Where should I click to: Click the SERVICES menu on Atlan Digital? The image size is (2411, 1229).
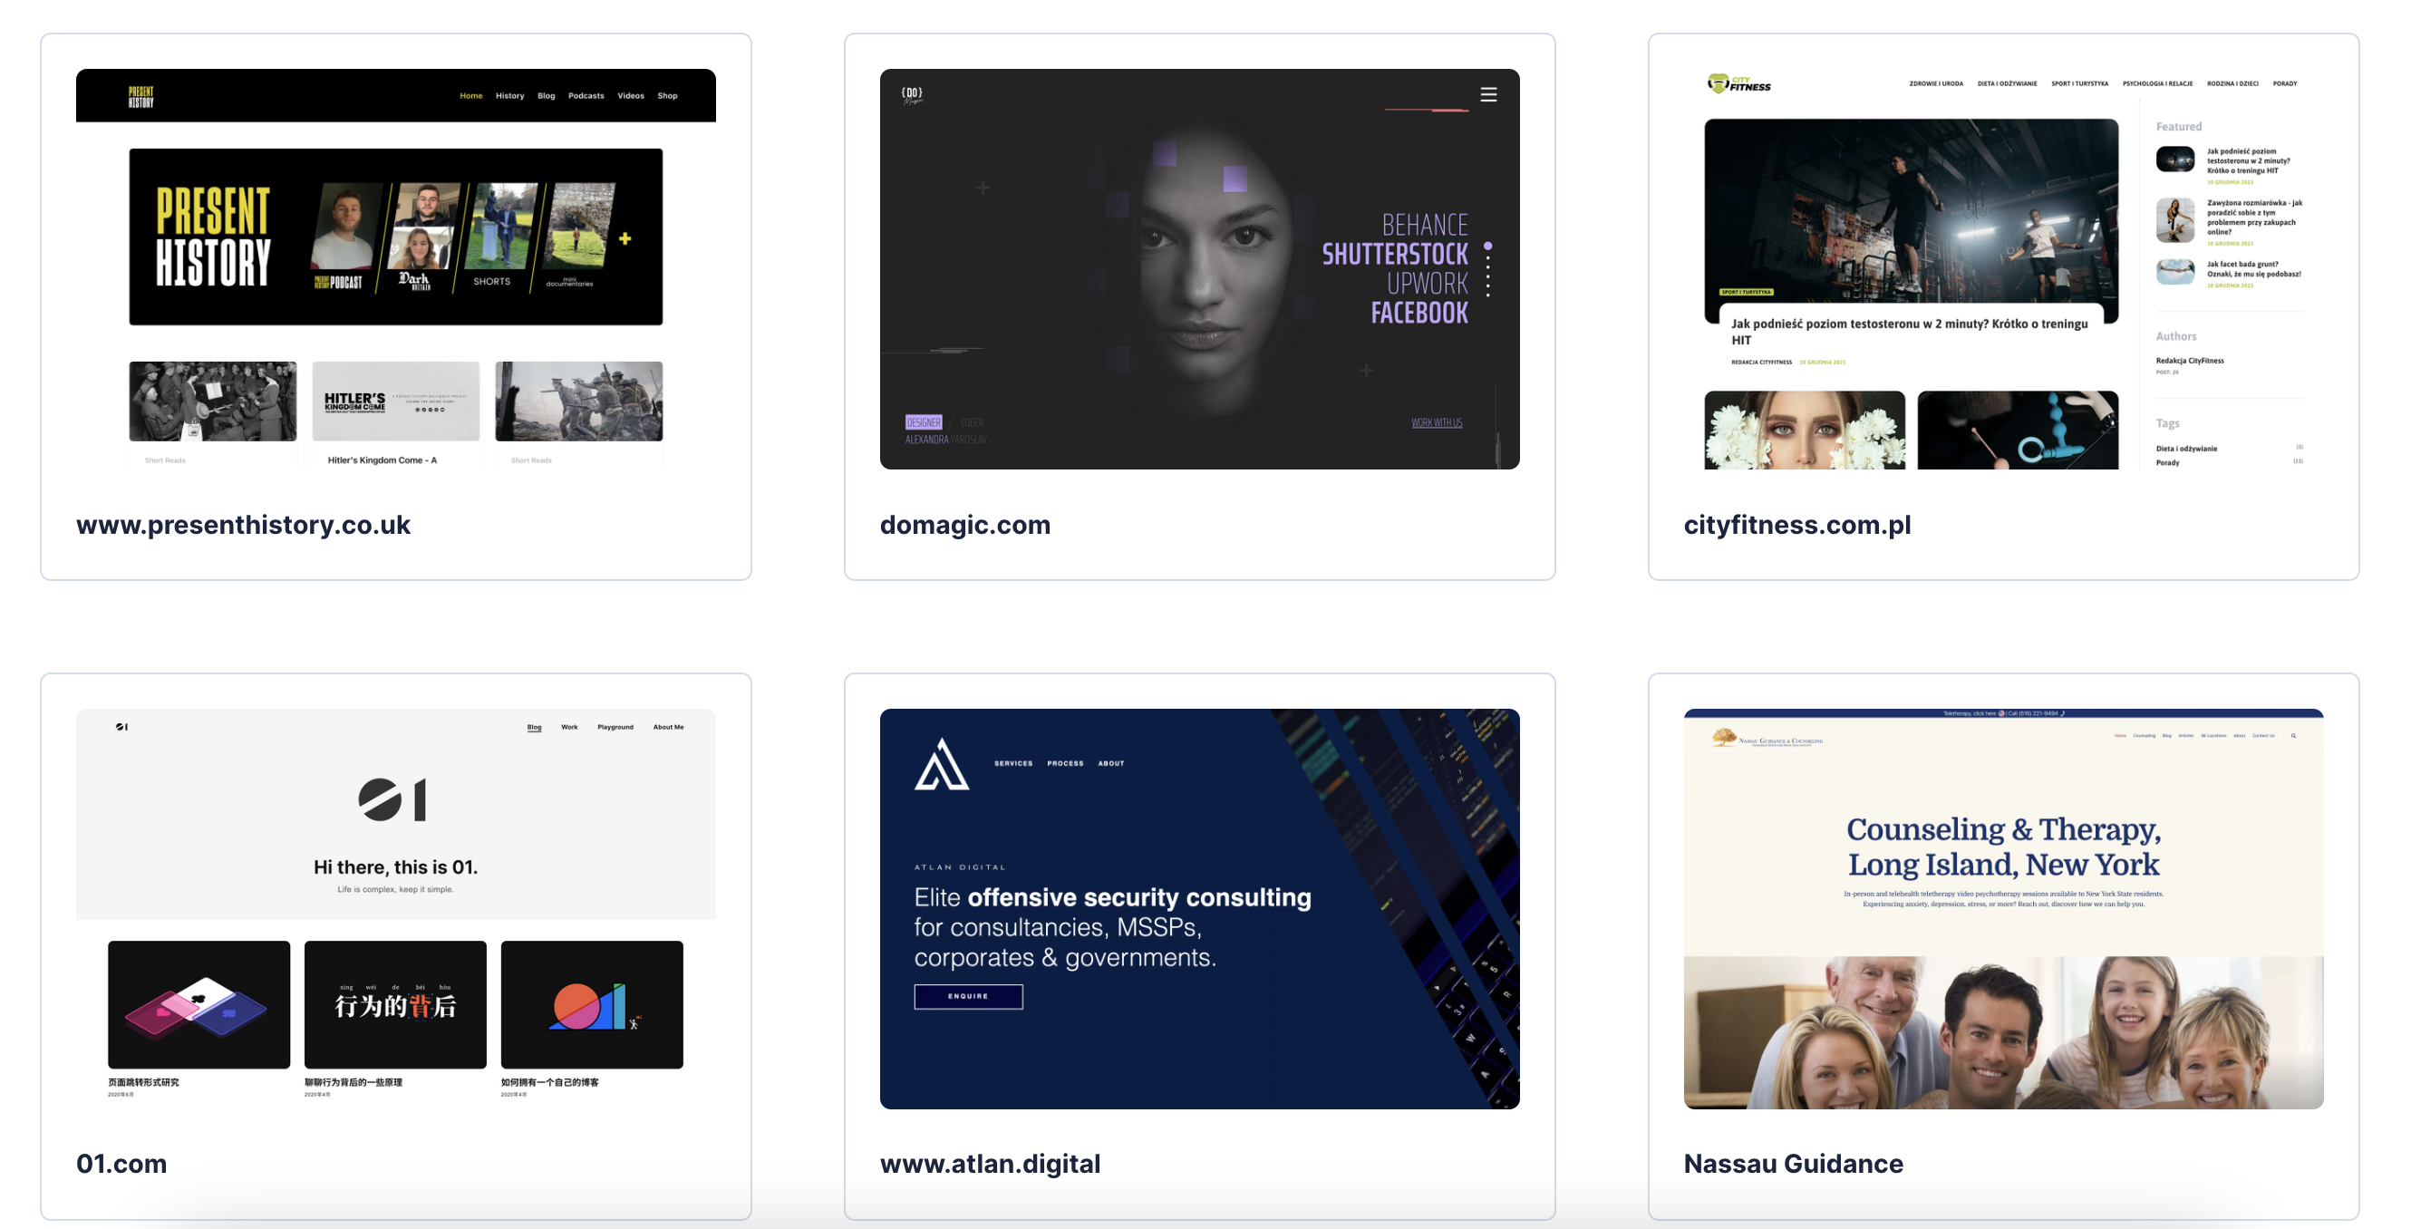click(x=1012, y=763)
